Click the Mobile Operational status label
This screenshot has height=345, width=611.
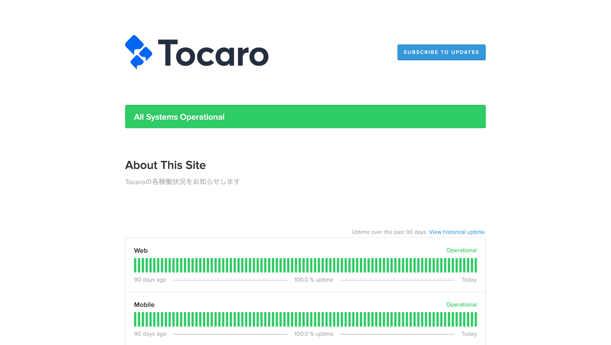(461, 304)
